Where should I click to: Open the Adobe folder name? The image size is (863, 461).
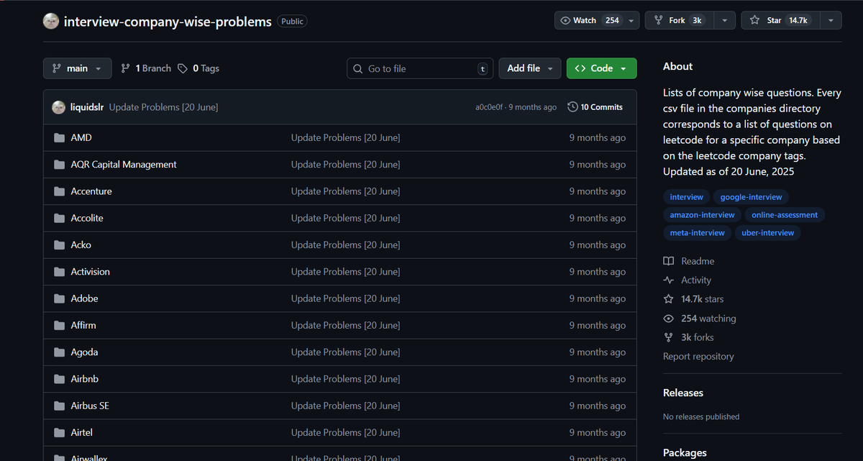point(85,298)
